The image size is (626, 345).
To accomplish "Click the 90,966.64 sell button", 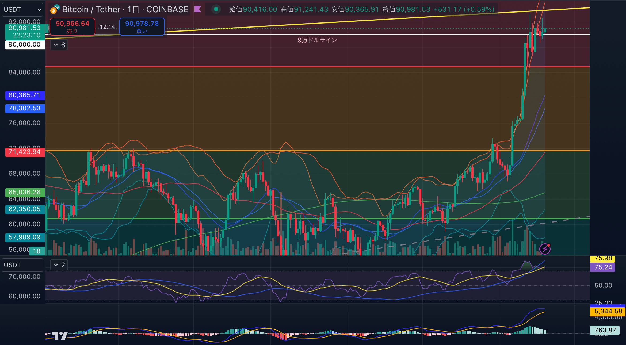I will 72,27.
